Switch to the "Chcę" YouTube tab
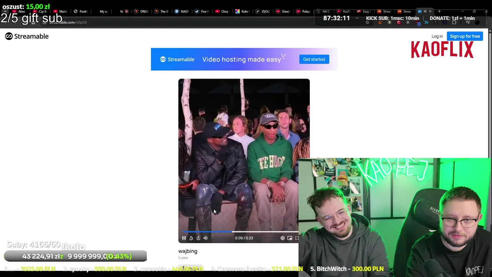Viewport: 492px width, 277px height. [x=222, y=12]
